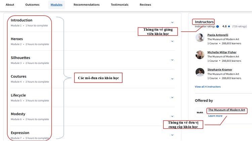Expand the Introduction module chevron
Screen dimensions: 252x141
pyautogui.click(x=172, y=23)
